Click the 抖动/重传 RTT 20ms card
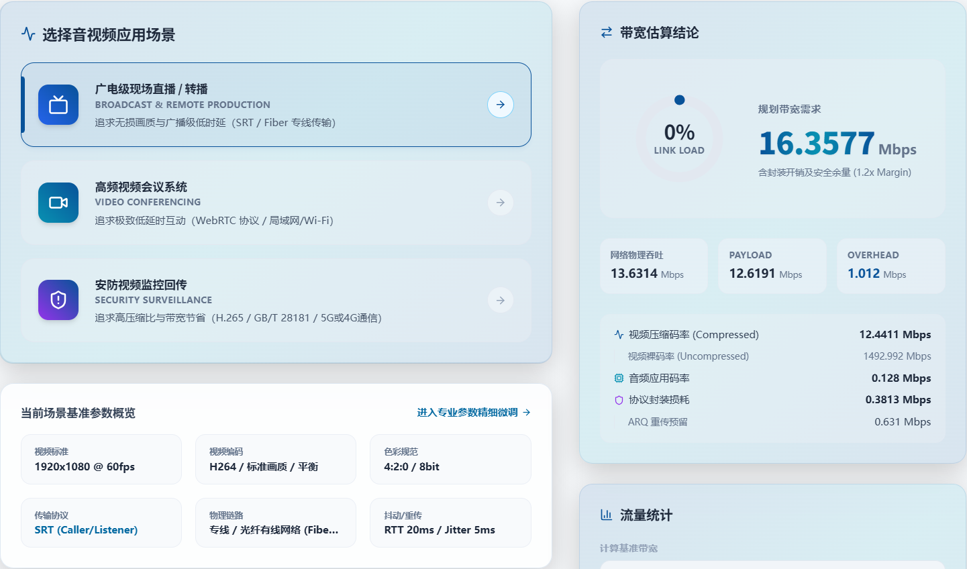 (450, 523)
